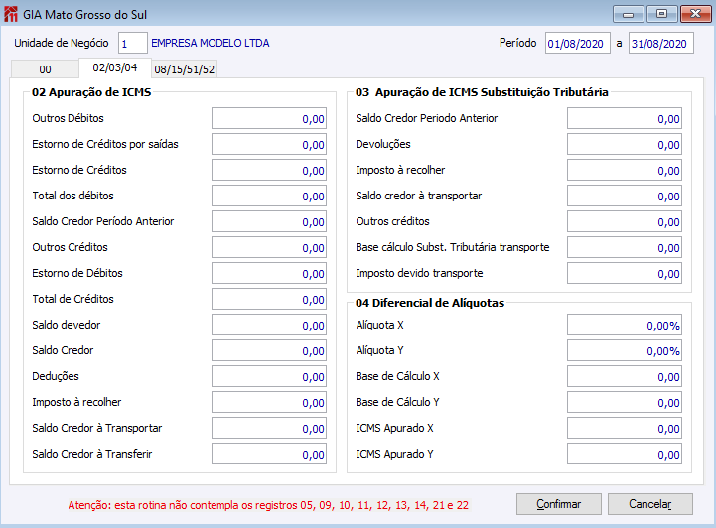
Task: Select Estorno de Créditos por saídas field
Action: 269,145
